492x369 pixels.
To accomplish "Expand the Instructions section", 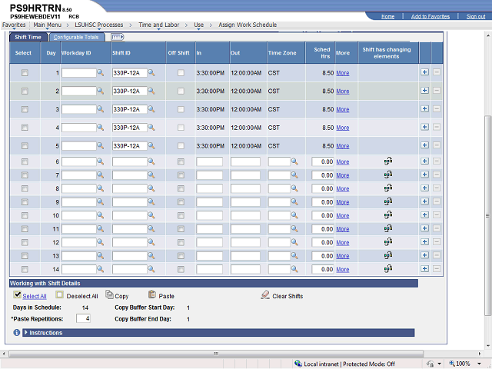I will 25,332.
